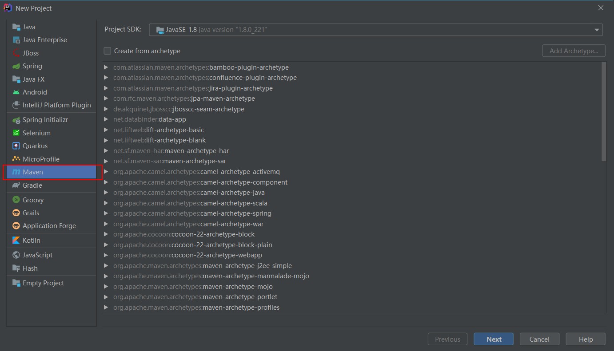Expand jbosscc-seam-archetype node
The width and height of the screenshot is (614, 351).
(x=106, y=109)
